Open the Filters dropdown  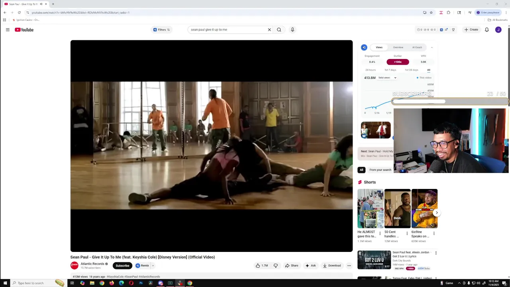162,29
